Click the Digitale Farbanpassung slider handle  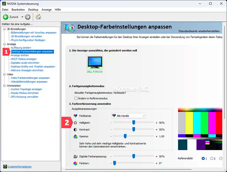pos(134,156)
